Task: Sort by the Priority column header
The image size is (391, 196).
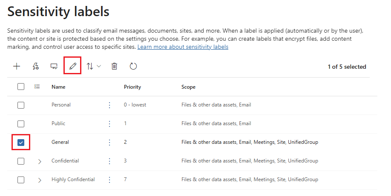Action: pos(132,87)
